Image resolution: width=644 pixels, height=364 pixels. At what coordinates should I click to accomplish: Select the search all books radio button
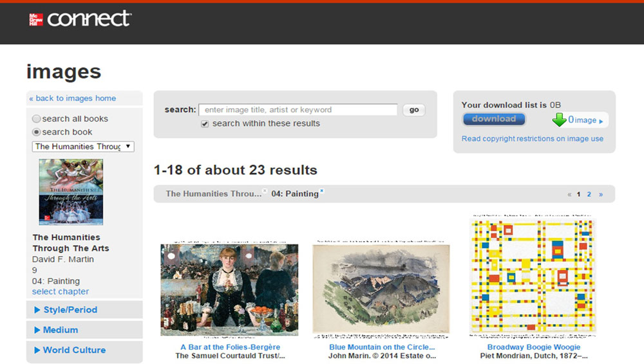(x=37, y=118)
